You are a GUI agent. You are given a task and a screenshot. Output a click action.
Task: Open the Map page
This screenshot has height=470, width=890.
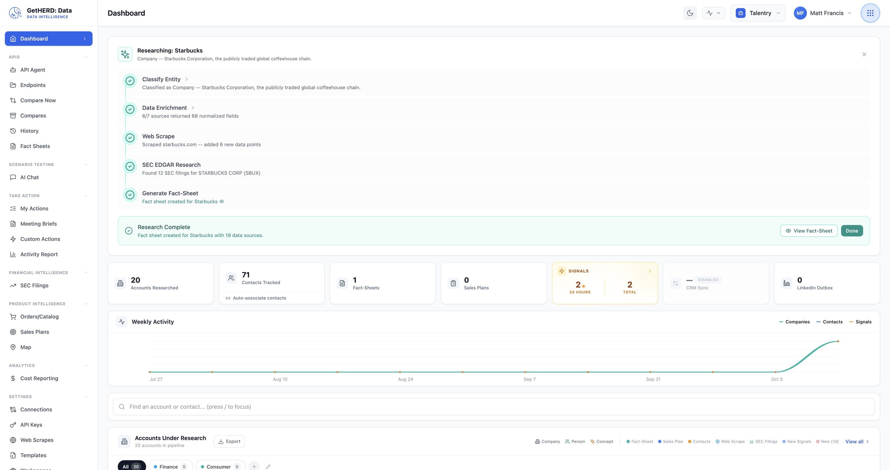(49, 347)
